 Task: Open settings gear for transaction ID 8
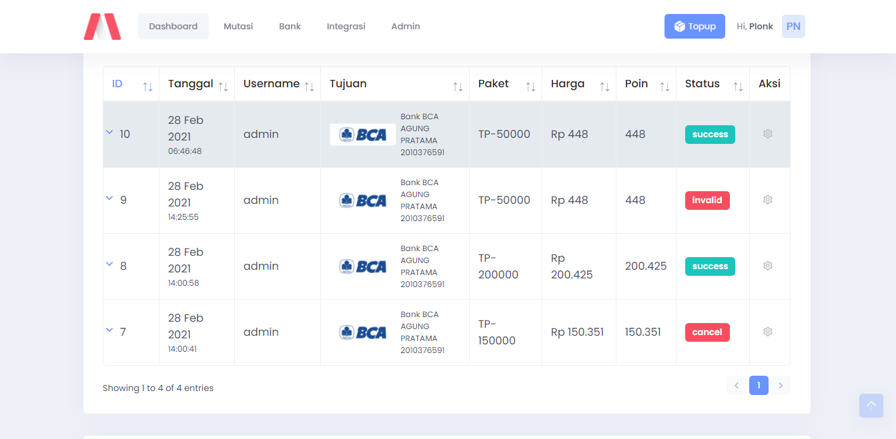tap(768, 266)
